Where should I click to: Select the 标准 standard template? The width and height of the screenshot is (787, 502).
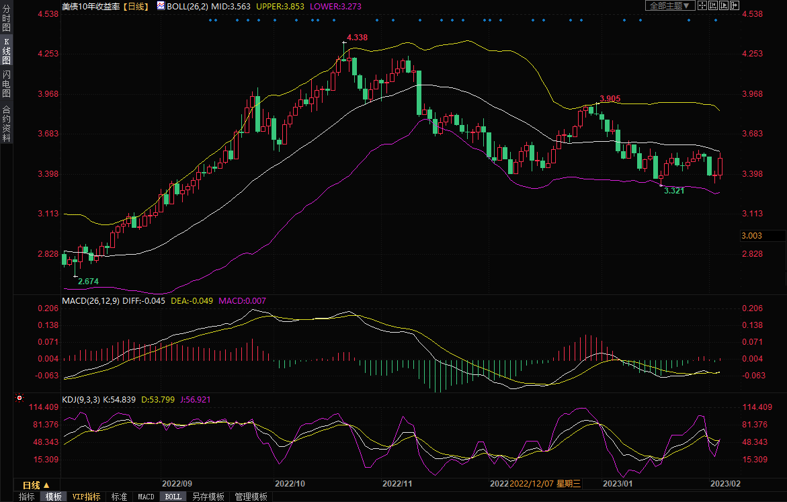click(x=119, y=497)
